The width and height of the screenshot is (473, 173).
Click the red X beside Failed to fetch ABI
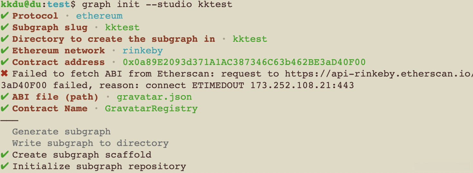pos(5,74)
